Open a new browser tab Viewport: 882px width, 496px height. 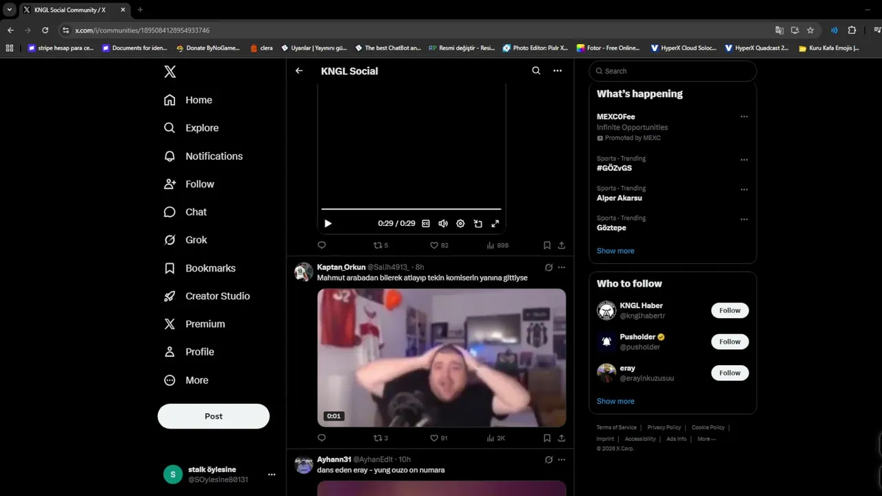coord(140,10)
